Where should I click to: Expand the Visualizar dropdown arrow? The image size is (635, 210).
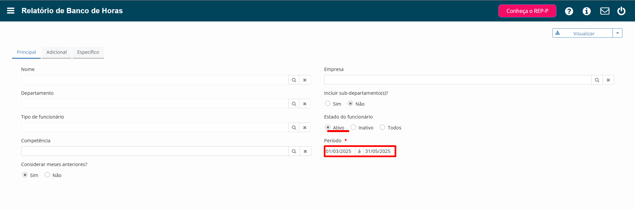[617, 33]
